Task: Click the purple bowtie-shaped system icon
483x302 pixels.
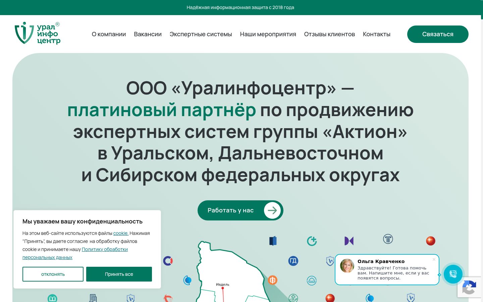Action: (349, 241)
